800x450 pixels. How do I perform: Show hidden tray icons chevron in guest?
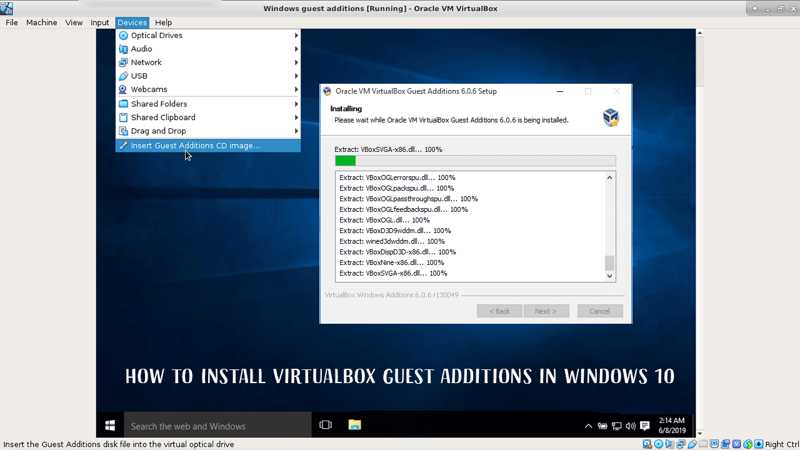(x=588, y=426)
